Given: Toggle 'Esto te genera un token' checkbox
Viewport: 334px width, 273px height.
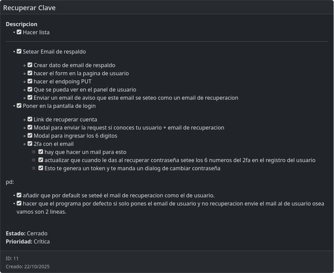Looking at the screenshot, I should click(x=41, y=168).
